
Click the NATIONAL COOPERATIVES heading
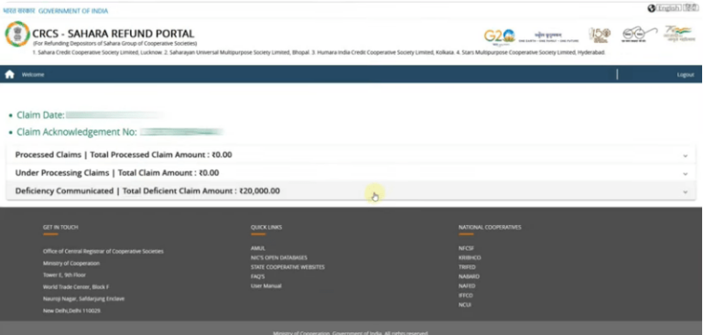point(490,227)
